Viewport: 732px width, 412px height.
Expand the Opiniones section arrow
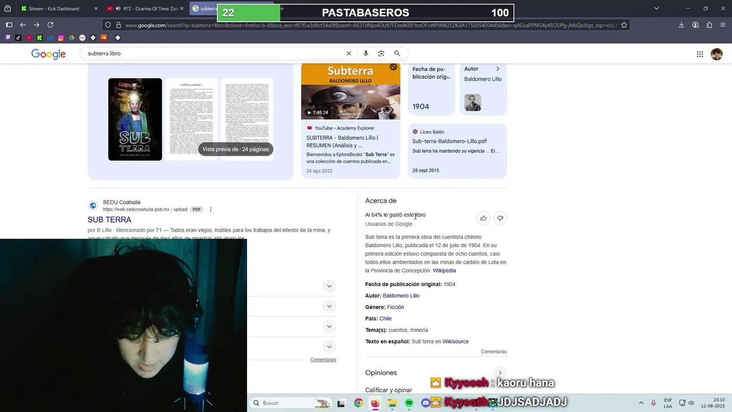(500, 373)
